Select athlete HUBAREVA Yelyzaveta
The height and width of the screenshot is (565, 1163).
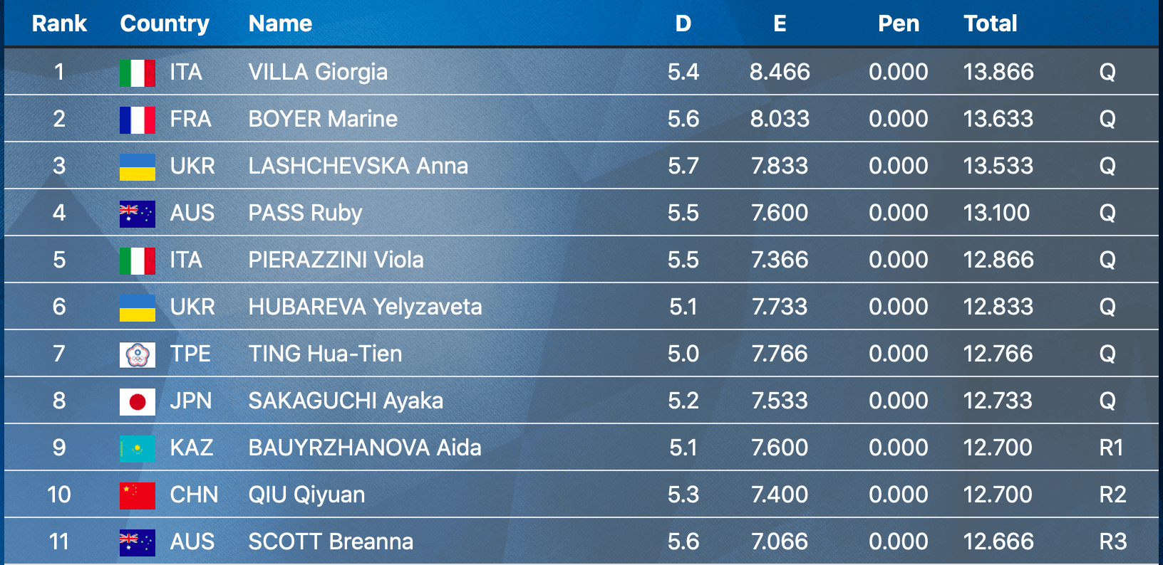tap(365, 307)
